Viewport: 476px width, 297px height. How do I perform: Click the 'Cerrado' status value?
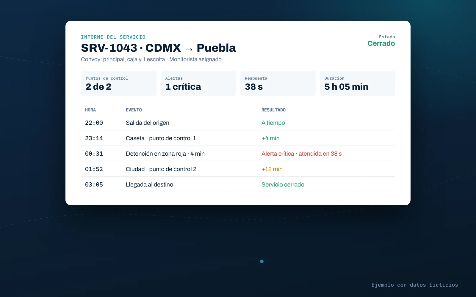(x=381, y=43)
